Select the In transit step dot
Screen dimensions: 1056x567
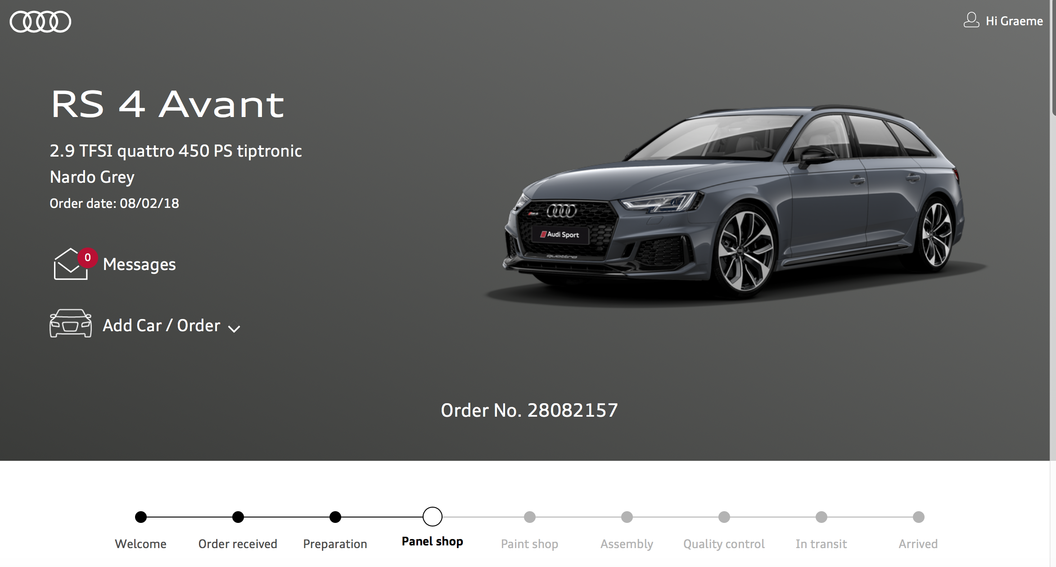821,517
